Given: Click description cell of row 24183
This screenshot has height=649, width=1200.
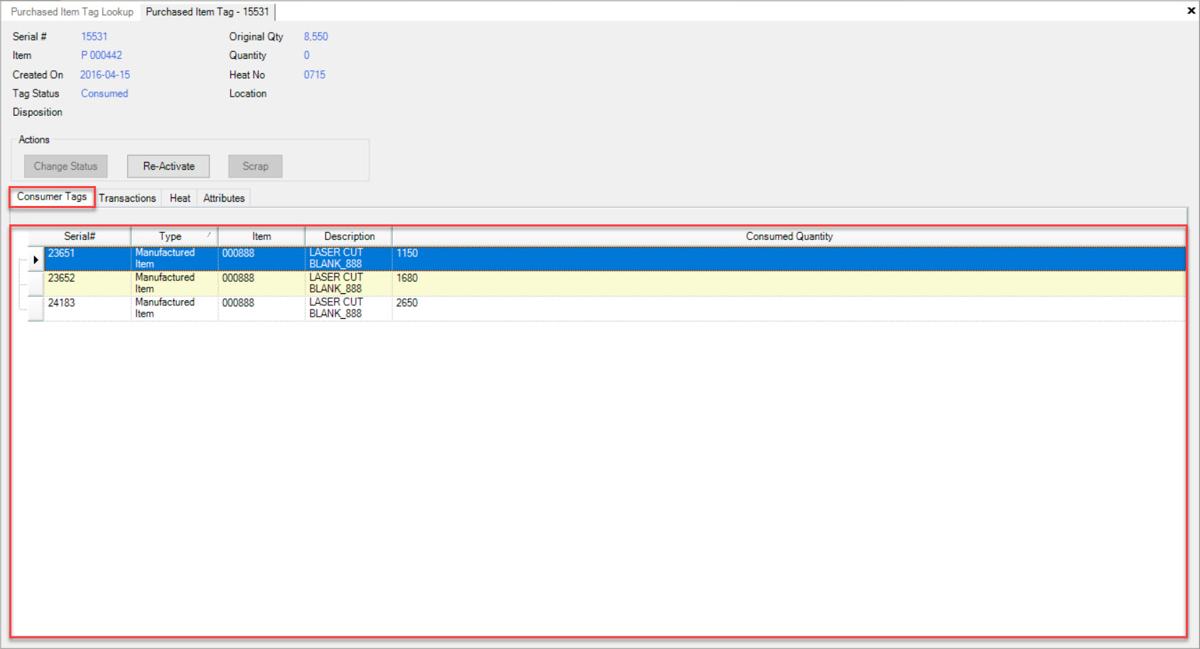Looking at the screenshot, I should pos(349,309).
